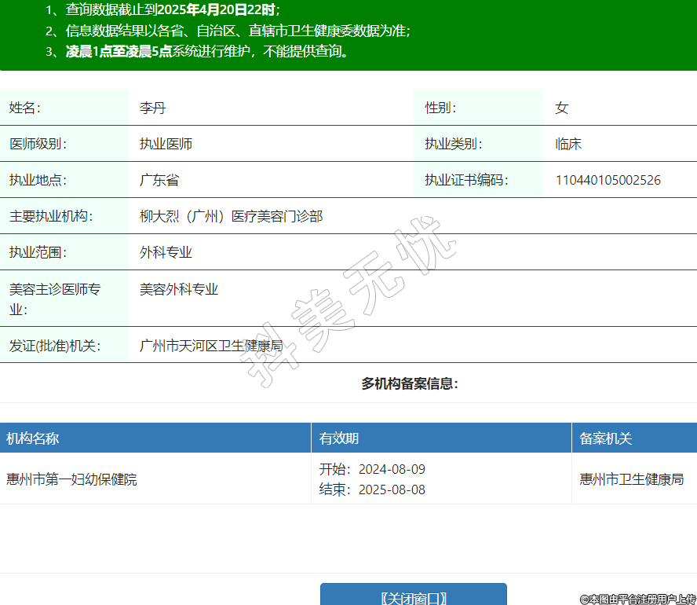Click the 执业证书编码 field label
Image resolution: width=697 pixels, height=605 pixels.
466,180
